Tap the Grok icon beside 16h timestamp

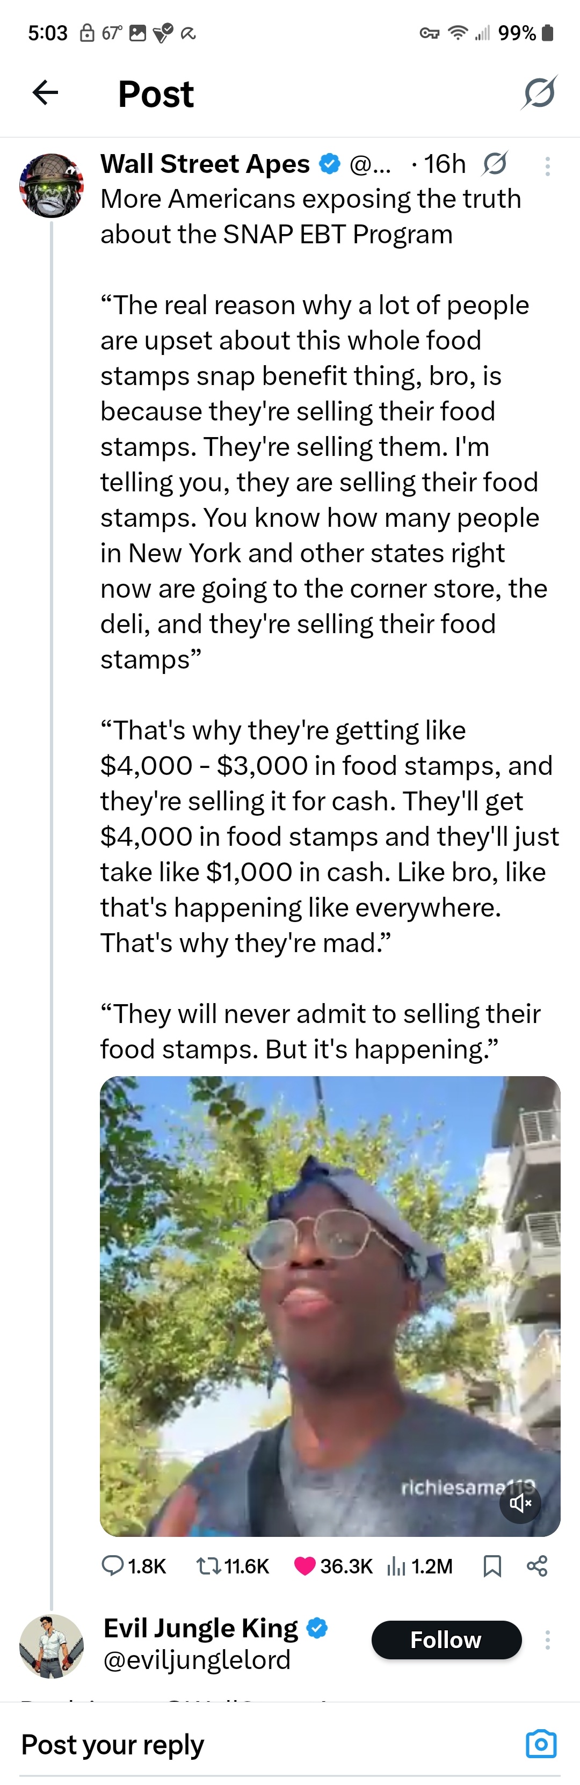point(495,164)
